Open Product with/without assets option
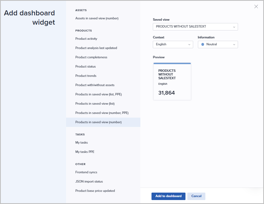Image resolution: width=264 pixels, height=204 pixels. click(95, 85)
